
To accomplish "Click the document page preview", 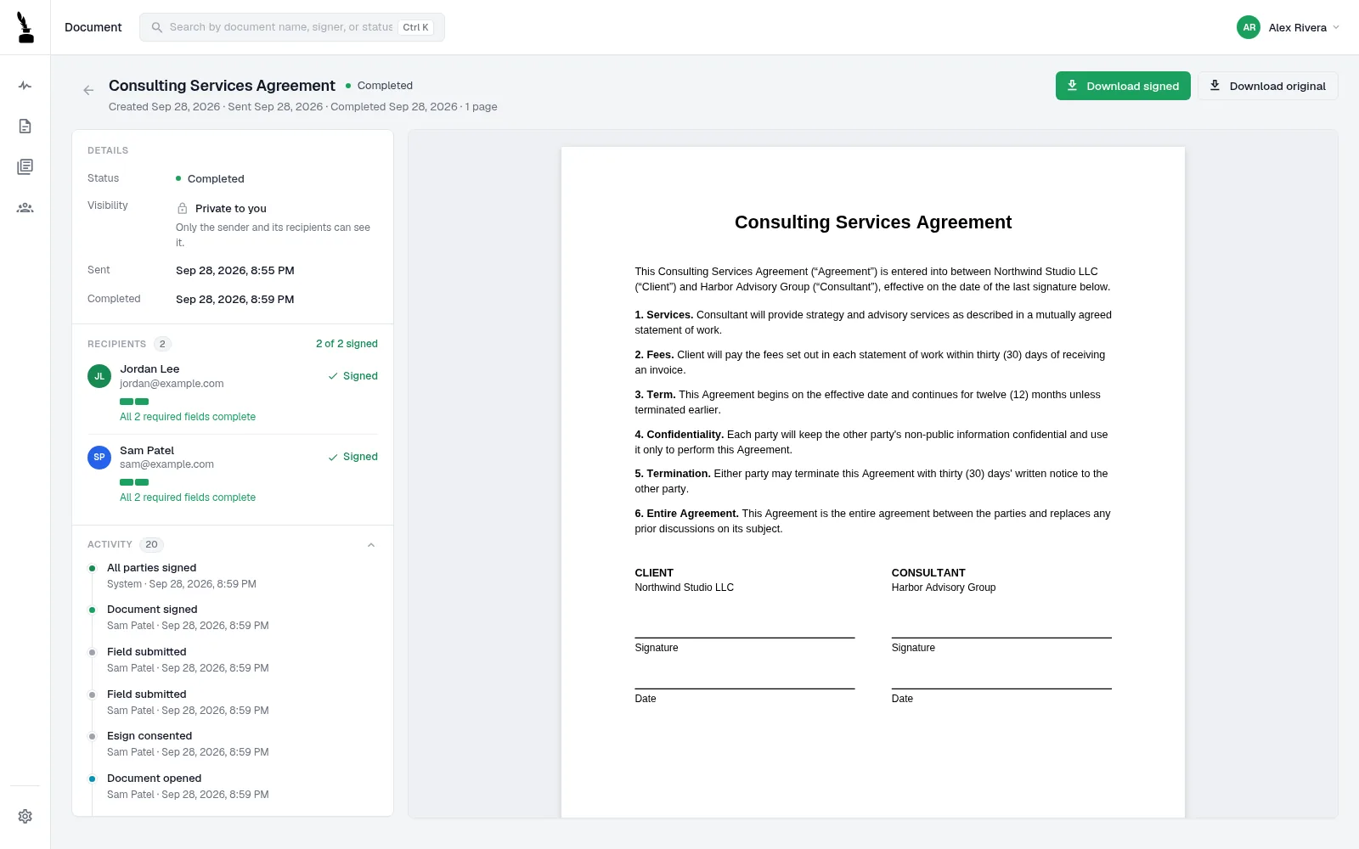I will 873,482.
